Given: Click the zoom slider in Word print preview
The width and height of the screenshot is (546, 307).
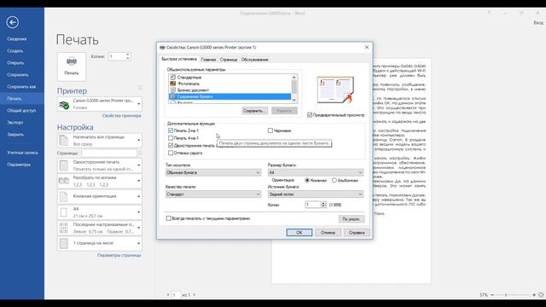Looking at the screenshot, I should click(513, 295).
